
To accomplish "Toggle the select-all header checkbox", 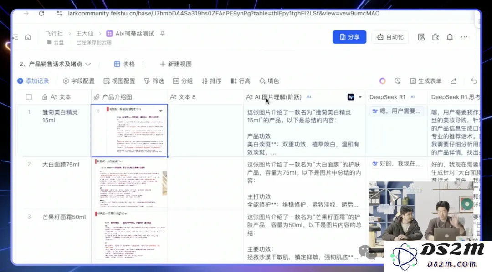I will click(x=29, y=97).
